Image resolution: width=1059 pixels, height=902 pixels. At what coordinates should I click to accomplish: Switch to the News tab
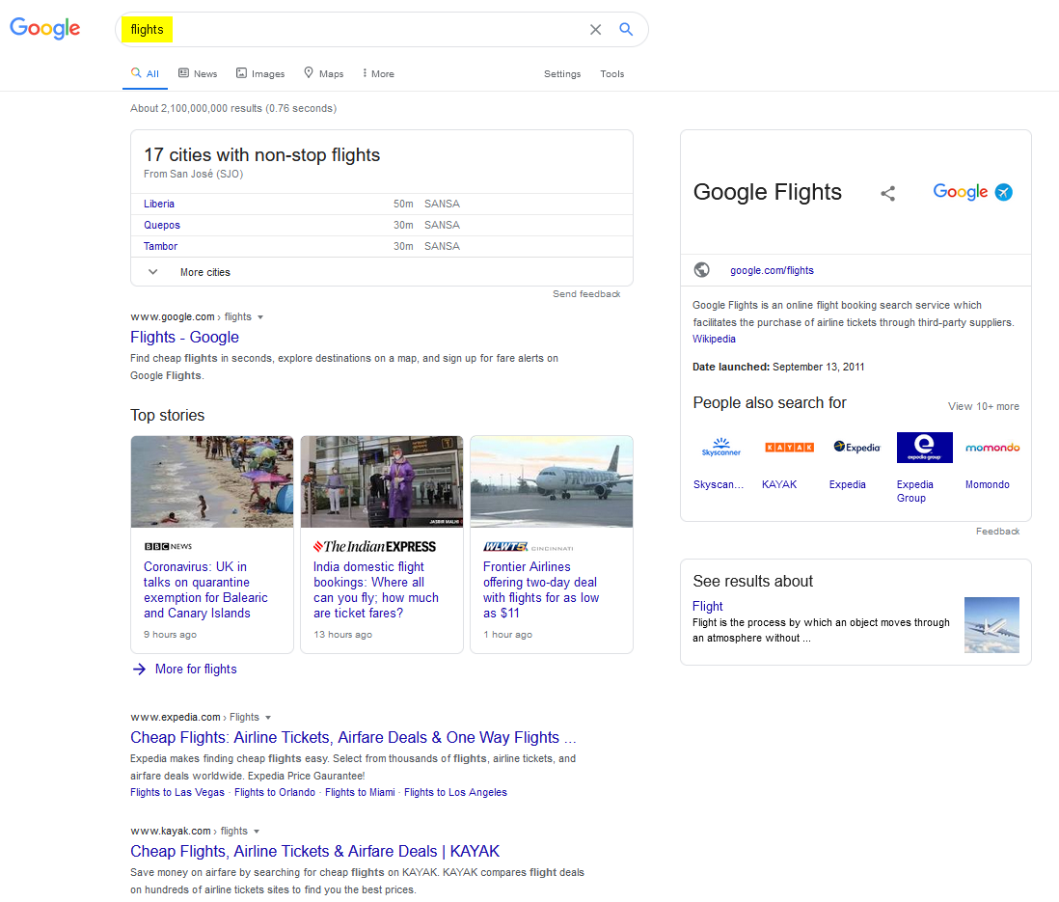point(198,73)
